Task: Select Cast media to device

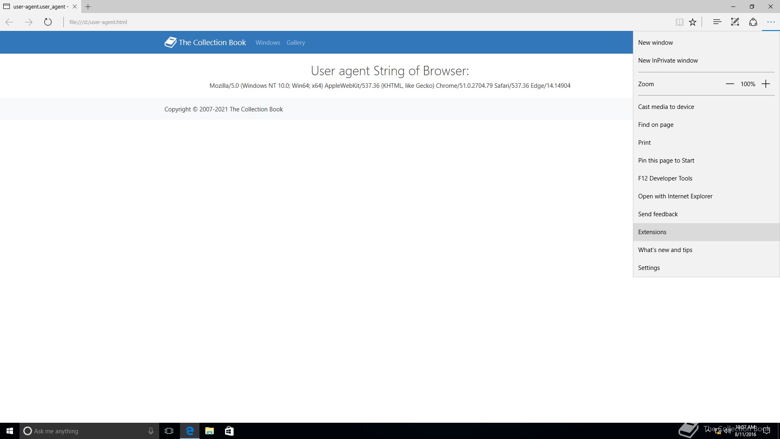Action: coord(706,106)
